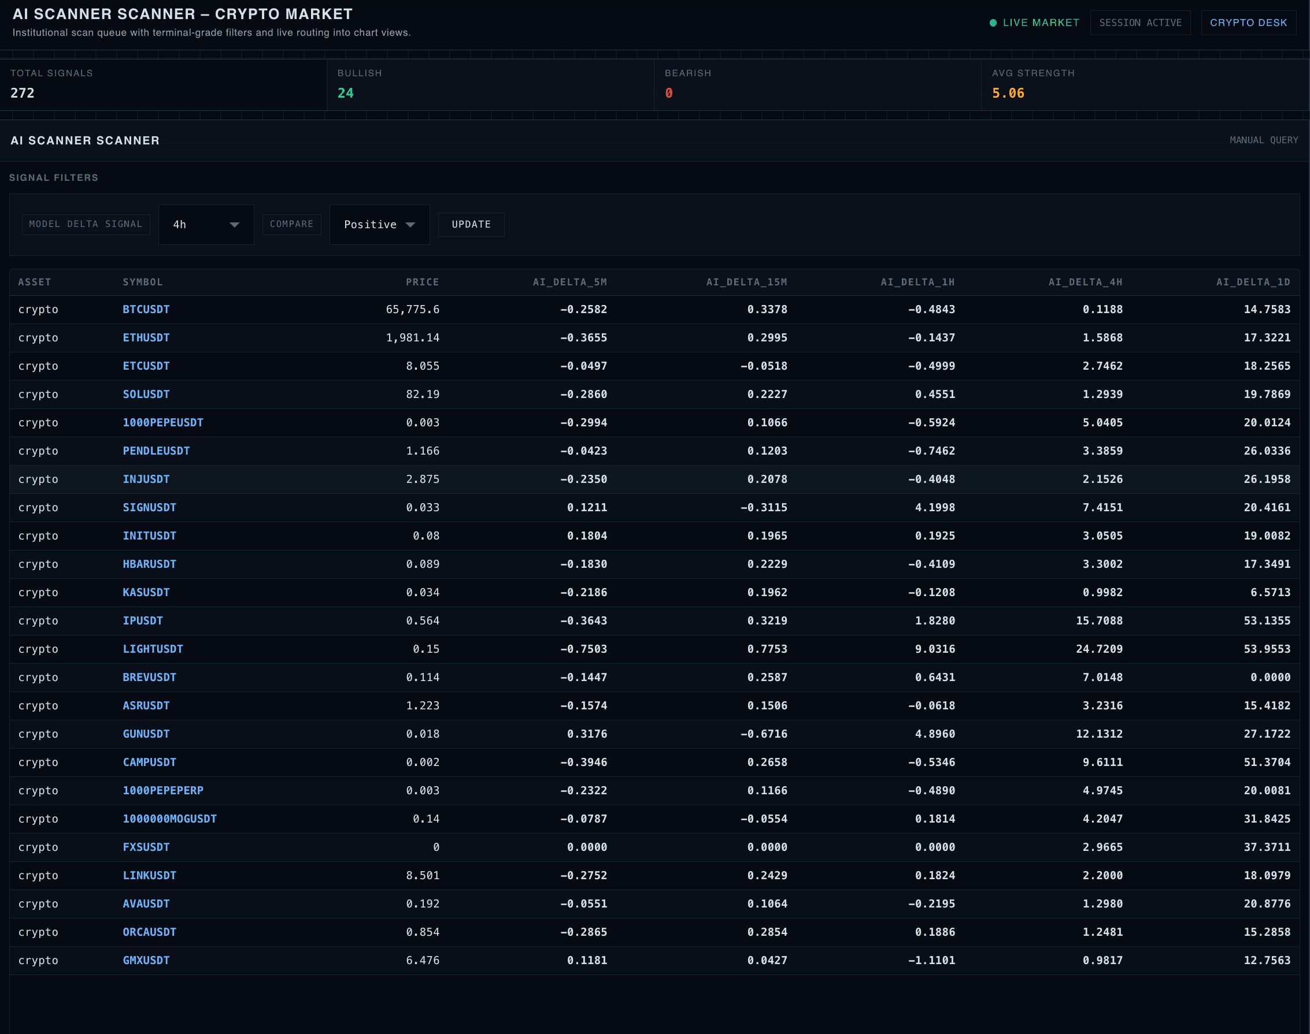
Task: Click the LINKUSDT symbol link
Action: coord(149,875)
